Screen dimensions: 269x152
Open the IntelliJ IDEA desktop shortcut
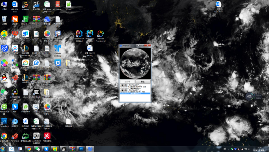79,35
